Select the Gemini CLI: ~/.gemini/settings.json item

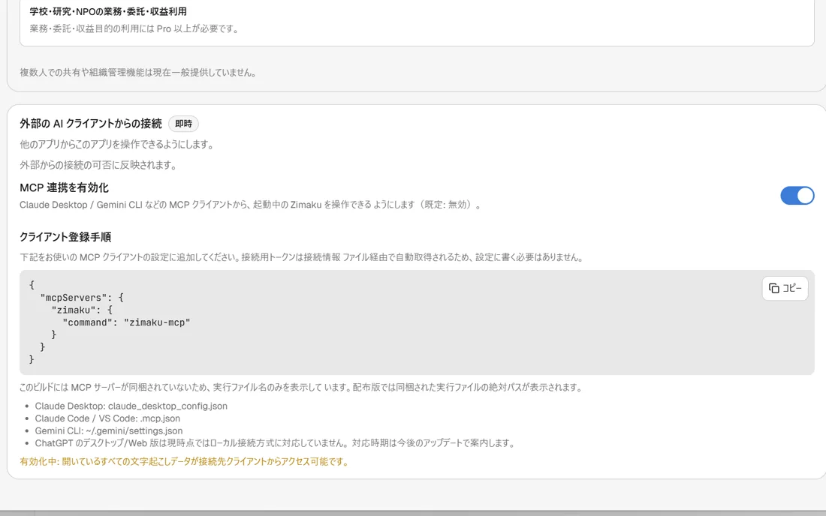(109, 430)
